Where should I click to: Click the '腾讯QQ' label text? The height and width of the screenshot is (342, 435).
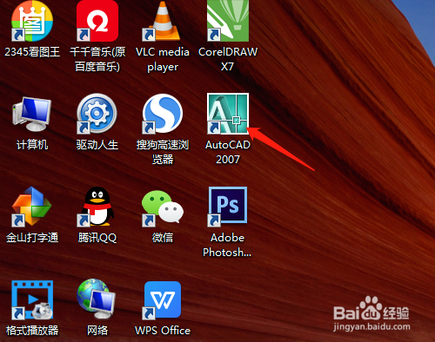97,238
